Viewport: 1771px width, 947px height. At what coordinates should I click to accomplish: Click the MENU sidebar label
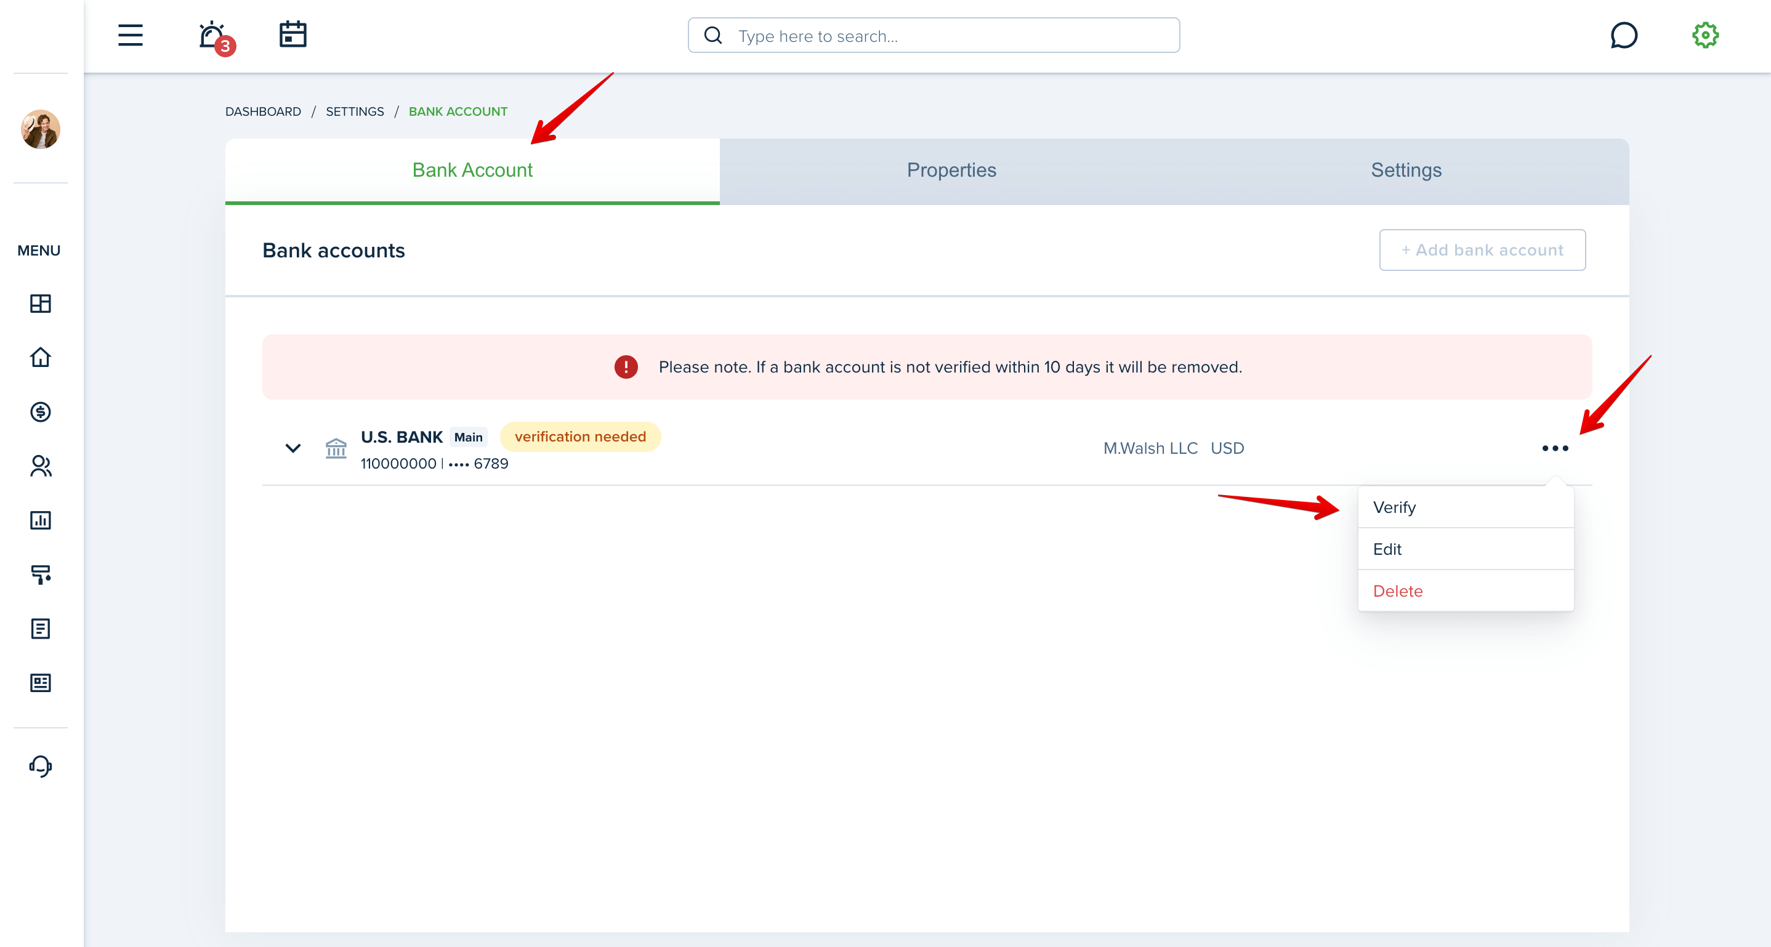[39, 251]
